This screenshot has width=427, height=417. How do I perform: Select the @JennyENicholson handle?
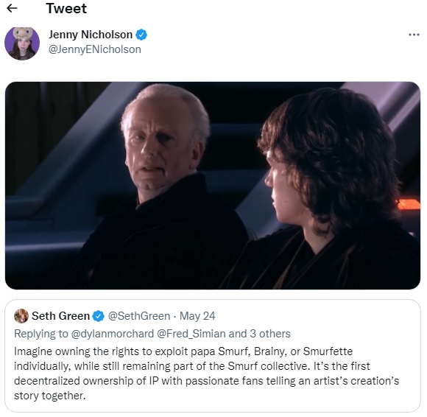[95, 49]
